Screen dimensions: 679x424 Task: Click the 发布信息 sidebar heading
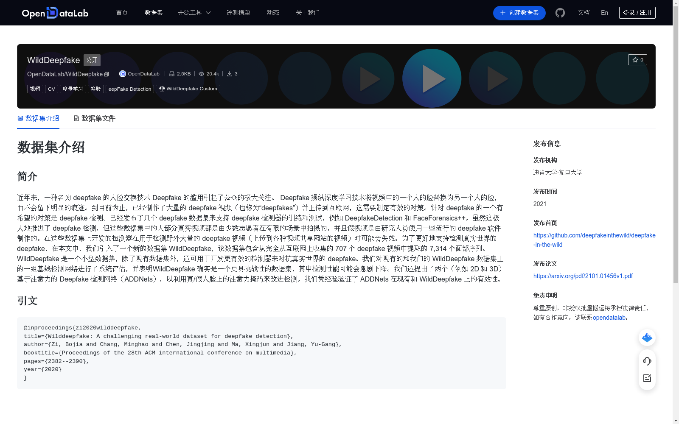click(x=547, y=144)
